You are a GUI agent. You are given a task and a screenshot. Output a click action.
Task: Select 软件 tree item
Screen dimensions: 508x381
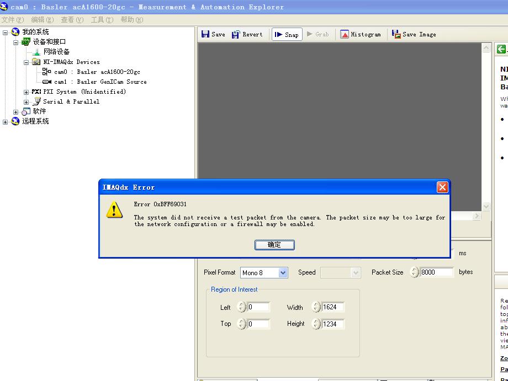point(39,111)
